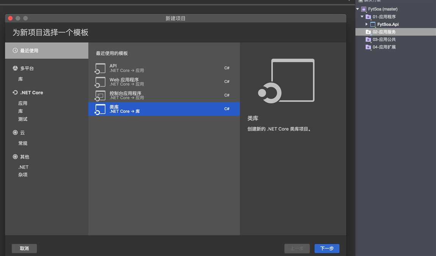This screenshot has width=436, height=256.
Task: Select 杂项 under 其他
Action: click(23, 175)
